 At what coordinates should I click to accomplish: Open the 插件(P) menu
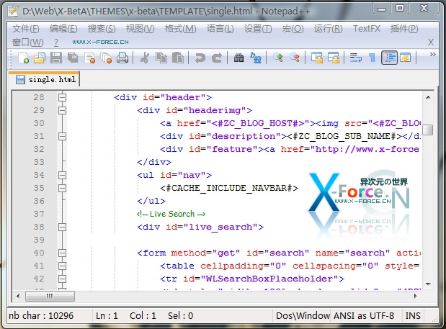tap(404, 29)
